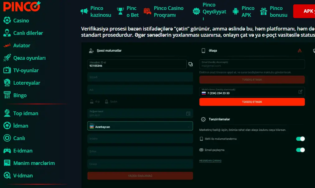Toggle Email-paylaşma switch
Image resolution: width=315 pixels, height=188 pixels.
tap(300, 150)
